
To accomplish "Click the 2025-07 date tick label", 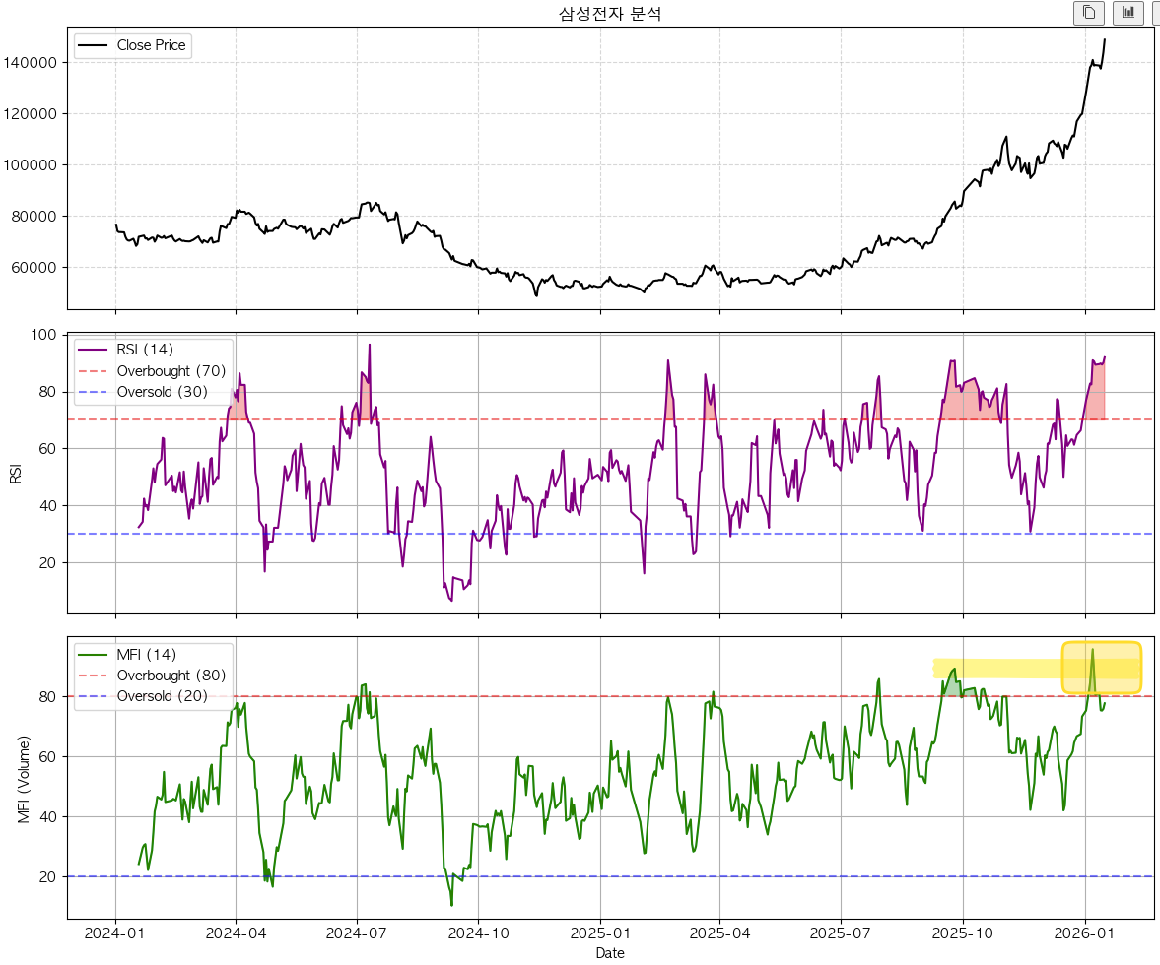I will [x=841, y=933].
